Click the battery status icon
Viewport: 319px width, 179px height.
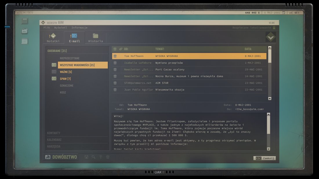297,13
